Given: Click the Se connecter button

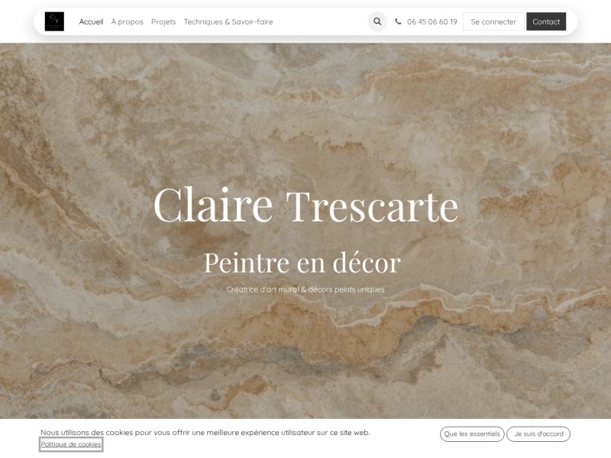Looking at the screenshot, I should [x=493, y=21].
